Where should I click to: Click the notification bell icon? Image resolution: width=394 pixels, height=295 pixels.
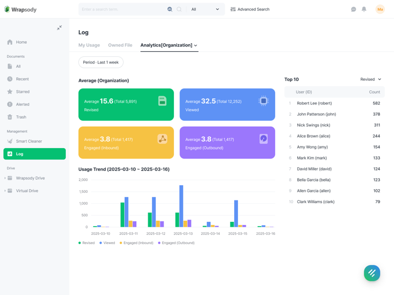(364, 9)
